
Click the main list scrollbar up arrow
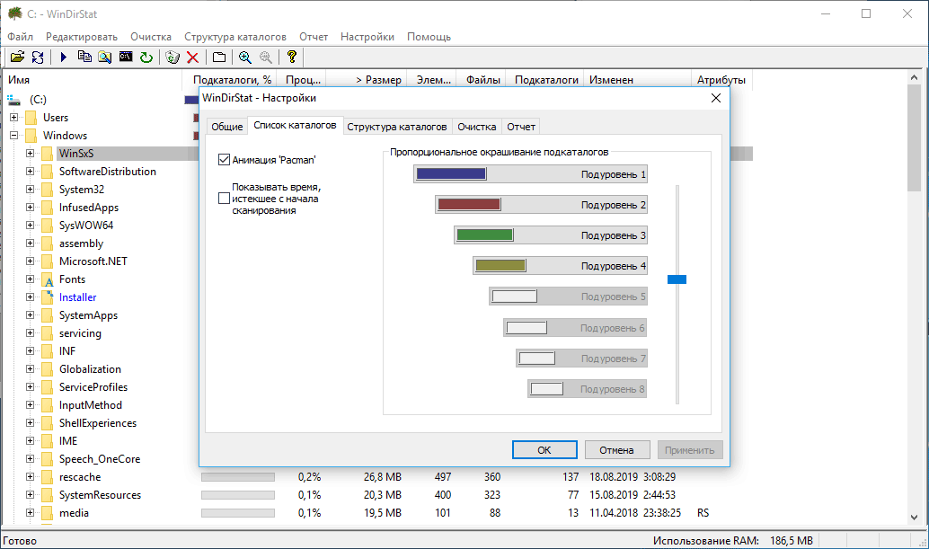coord(915,77)
